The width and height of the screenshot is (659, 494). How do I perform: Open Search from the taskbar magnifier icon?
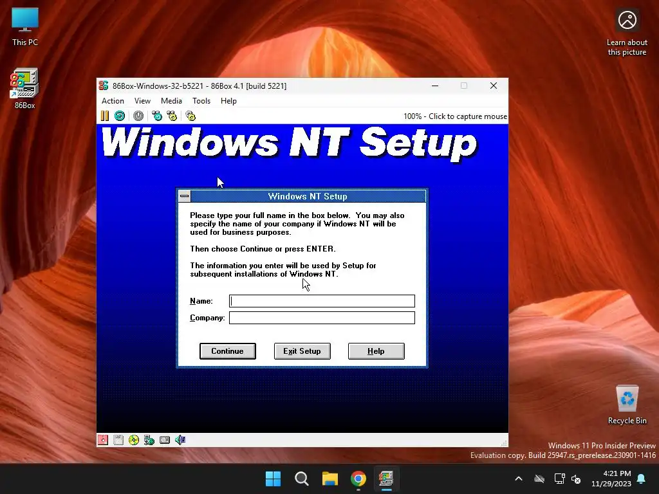(x=301, y=479)
